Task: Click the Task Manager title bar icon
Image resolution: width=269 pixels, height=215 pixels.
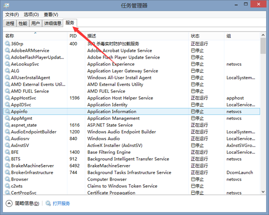Action: click(x=6, y=5)
